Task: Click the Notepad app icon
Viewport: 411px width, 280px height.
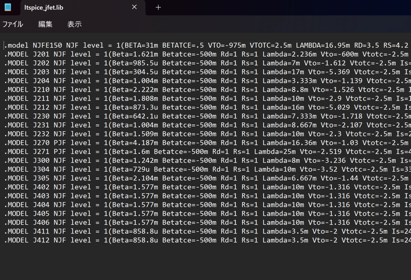Action: 8,7
